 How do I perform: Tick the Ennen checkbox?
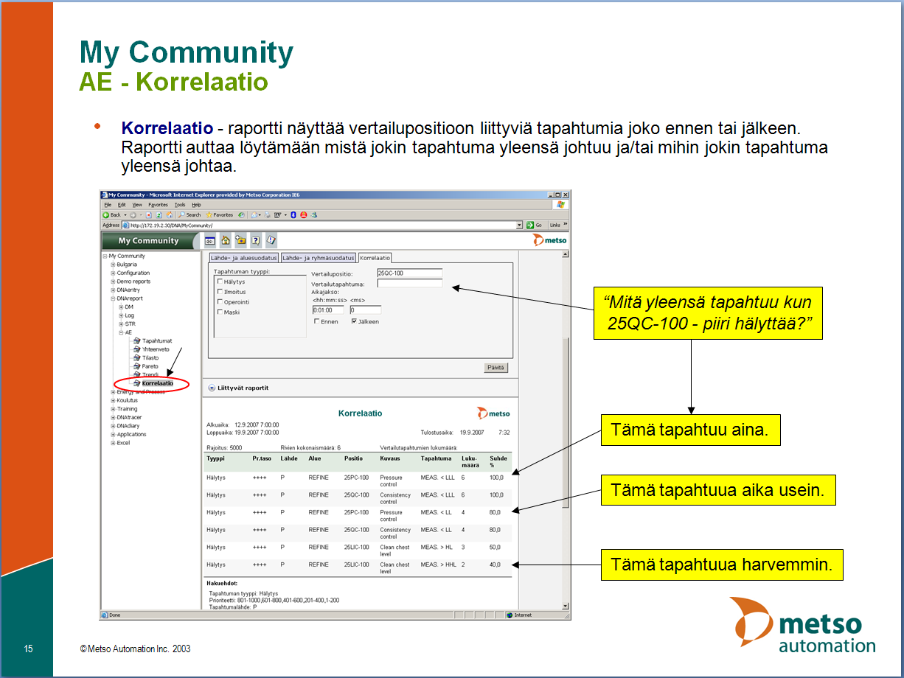point(316,321)
